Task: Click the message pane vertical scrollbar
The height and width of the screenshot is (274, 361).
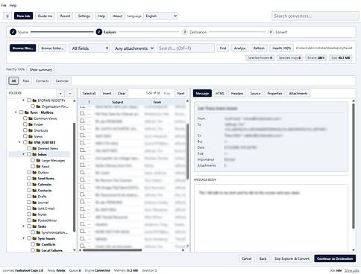Action: (354, 166)
